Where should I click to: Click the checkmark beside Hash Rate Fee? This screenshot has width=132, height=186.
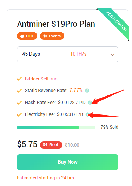pos(19,103)
